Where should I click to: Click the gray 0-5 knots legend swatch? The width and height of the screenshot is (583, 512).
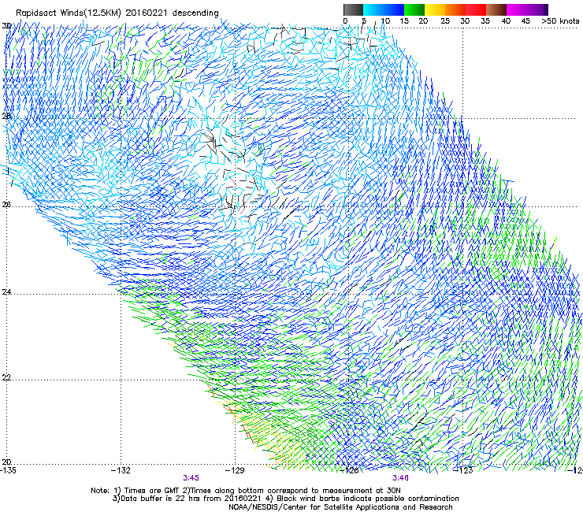[353, 9]
